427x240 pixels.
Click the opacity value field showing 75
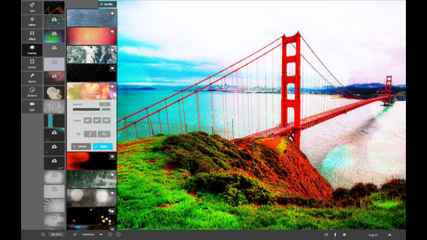tap(105, 104)
